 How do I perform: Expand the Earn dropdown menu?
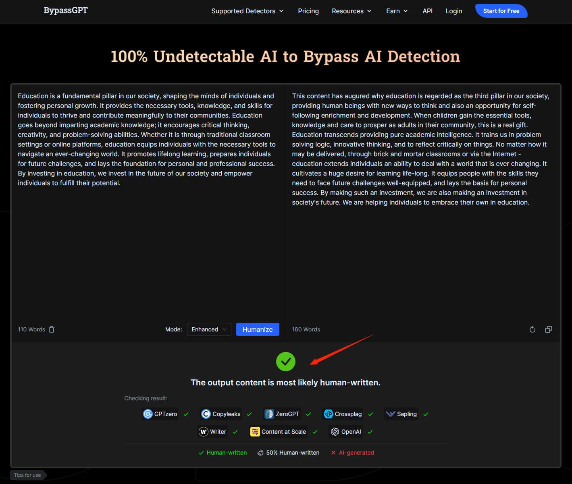coord(397,11)
